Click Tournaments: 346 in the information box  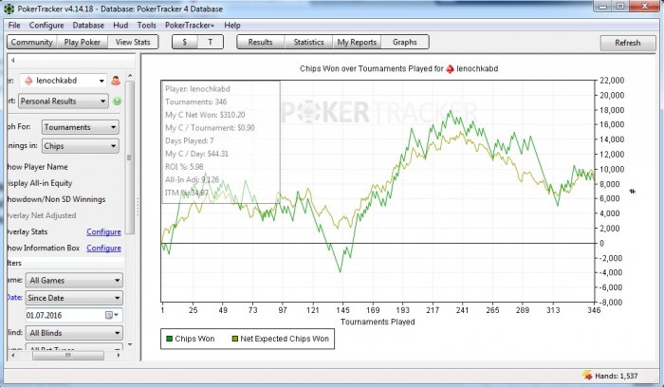pos(196,101)
